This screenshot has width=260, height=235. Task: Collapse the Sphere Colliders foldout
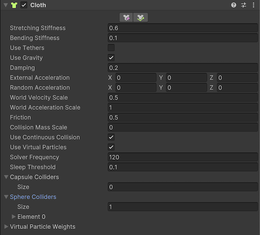[6, 197]
